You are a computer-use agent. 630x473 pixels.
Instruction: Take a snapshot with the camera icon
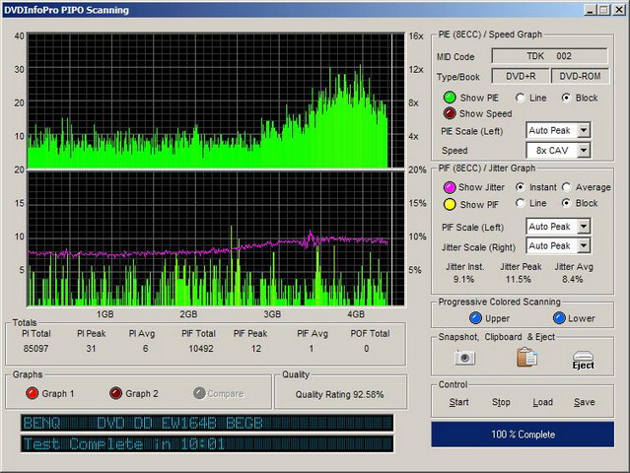465,358
